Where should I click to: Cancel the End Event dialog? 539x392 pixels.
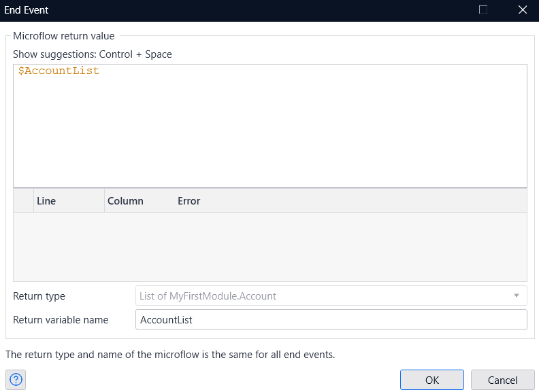click(502, 380)
